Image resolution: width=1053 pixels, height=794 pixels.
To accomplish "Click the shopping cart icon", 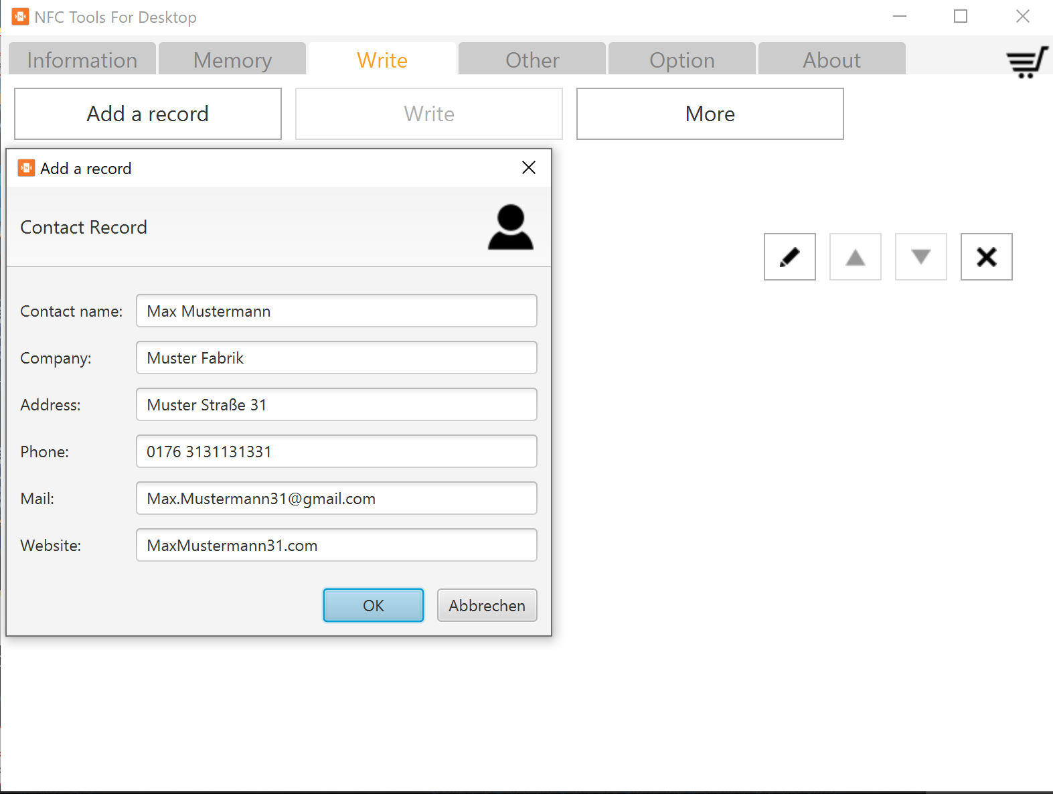I will point(1026,62).
